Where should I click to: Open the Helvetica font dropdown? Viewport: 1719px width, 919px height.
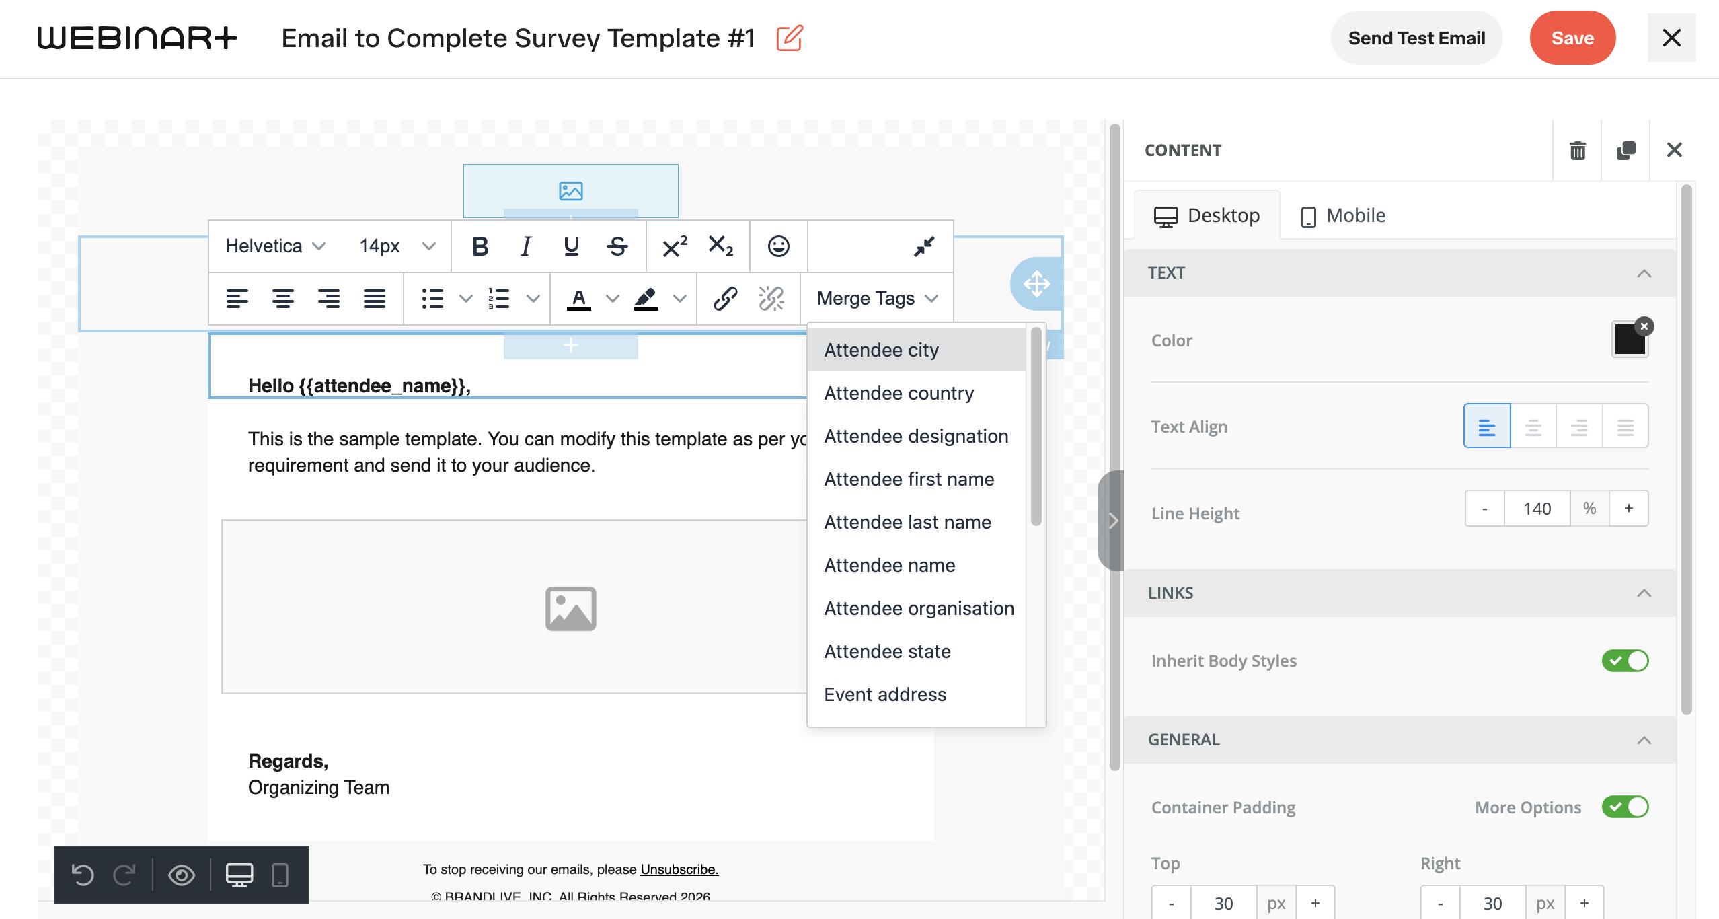coord(276,246)
